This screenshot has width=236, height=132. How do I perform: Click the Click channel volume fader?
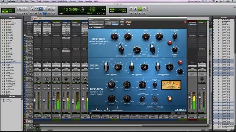[x=199, y=97]
